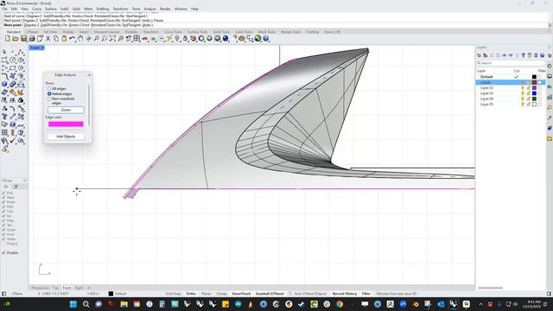The image size is (553, 311).
Task: Select the Rectangle tool in left toolbar
Action: point(13,68)
